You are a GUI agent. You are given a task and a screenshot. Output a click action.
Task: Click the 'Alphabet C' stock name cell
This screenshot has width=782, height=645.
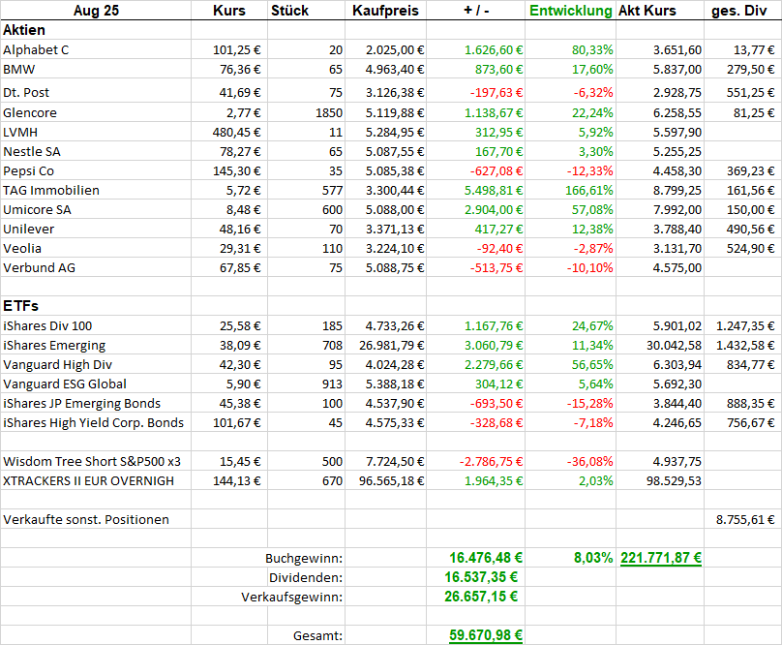coord(37,49)
